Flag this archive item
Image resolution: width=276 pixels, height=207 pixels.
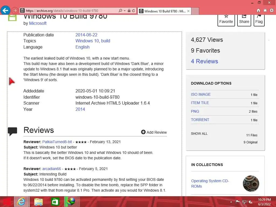pos(259,20)
